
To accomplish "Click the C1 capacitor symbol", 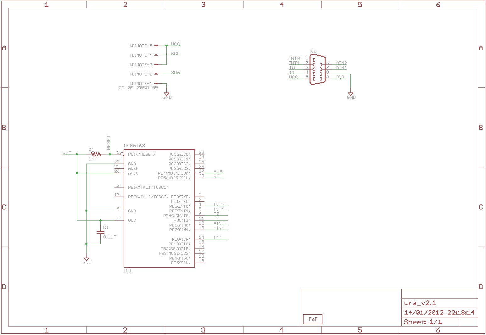I will click(x=100, y=232).
